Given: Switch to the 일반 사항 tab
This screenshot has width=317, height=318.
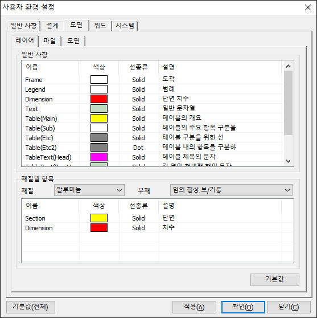Looking at the screenshot, I should (23, 26).
